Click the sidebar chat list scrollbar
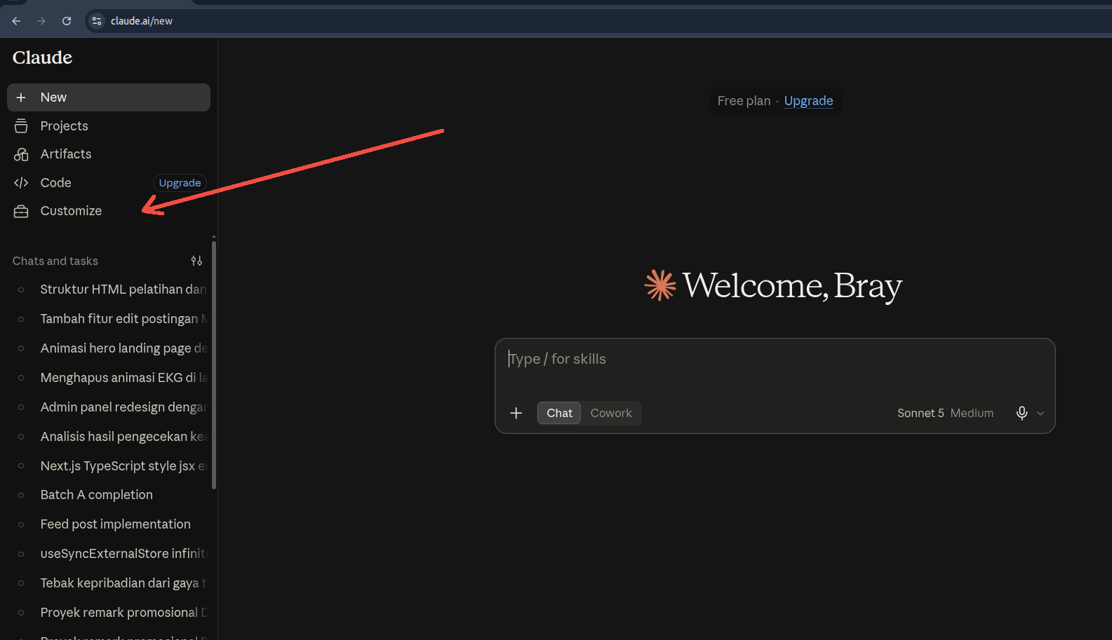The image size is (1112, 640). [x=214, y=365]
